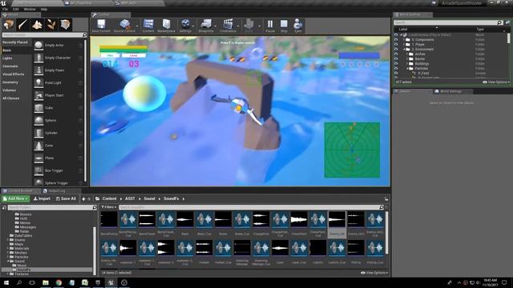Open the Cinematics toolbar icon
The image size is (513, 288).
pos(228,26)
